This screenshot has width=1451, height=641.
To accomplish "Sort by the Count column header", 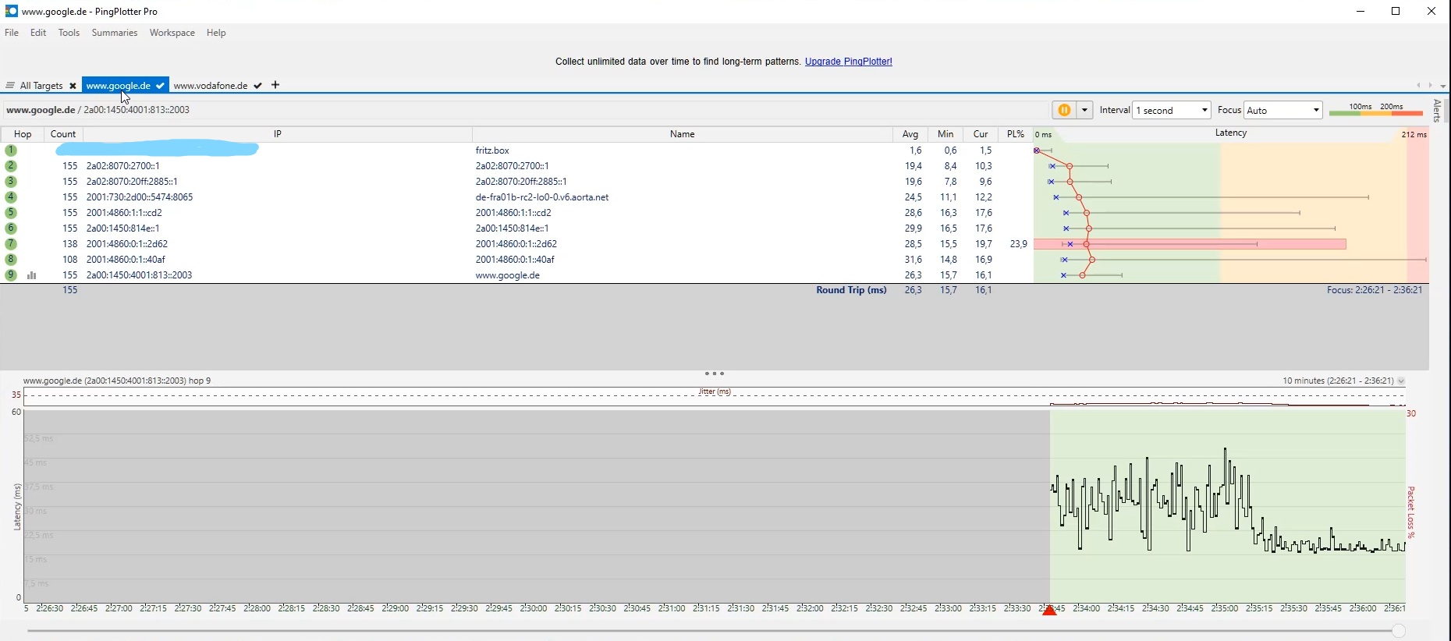I will tap(63, 134).
